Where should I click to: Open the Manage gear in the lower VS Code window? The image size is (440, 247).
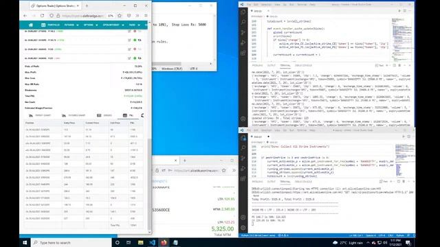(243, 228)
